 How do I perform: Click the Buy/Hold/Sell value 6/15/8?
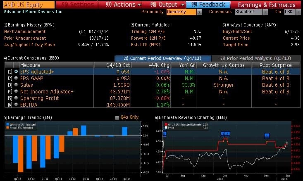coord(292,31)
